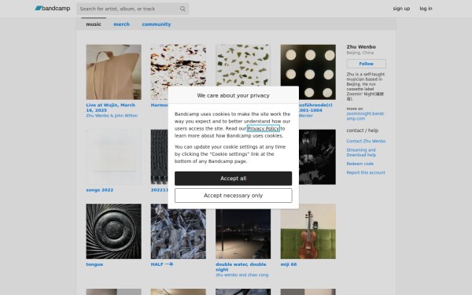This screenshot has width=472, height=295.
Task: Open the tongue album cover
Action: [x=113, y=231]
